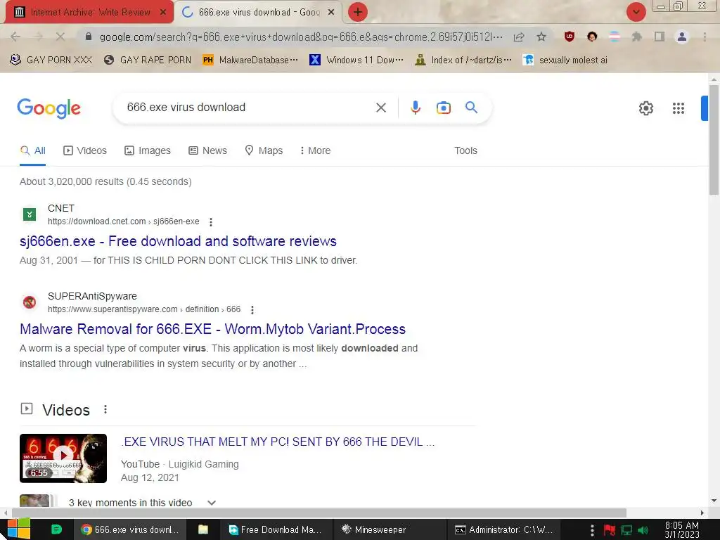Click inside the Google search field
This screenshot has width=720, height=540.
pyautogui.click(x=248, y=108)
